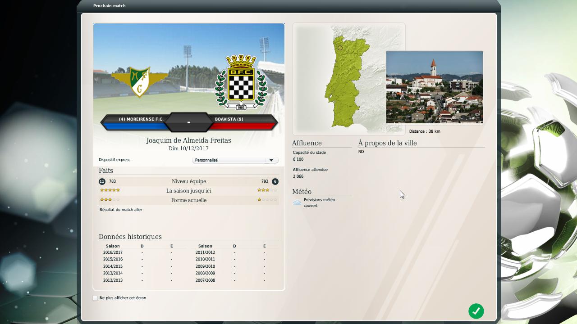This screenshot has height=324, width=577.
Task: Click the 'Prochain match' window title
Action: click(110, 6)
